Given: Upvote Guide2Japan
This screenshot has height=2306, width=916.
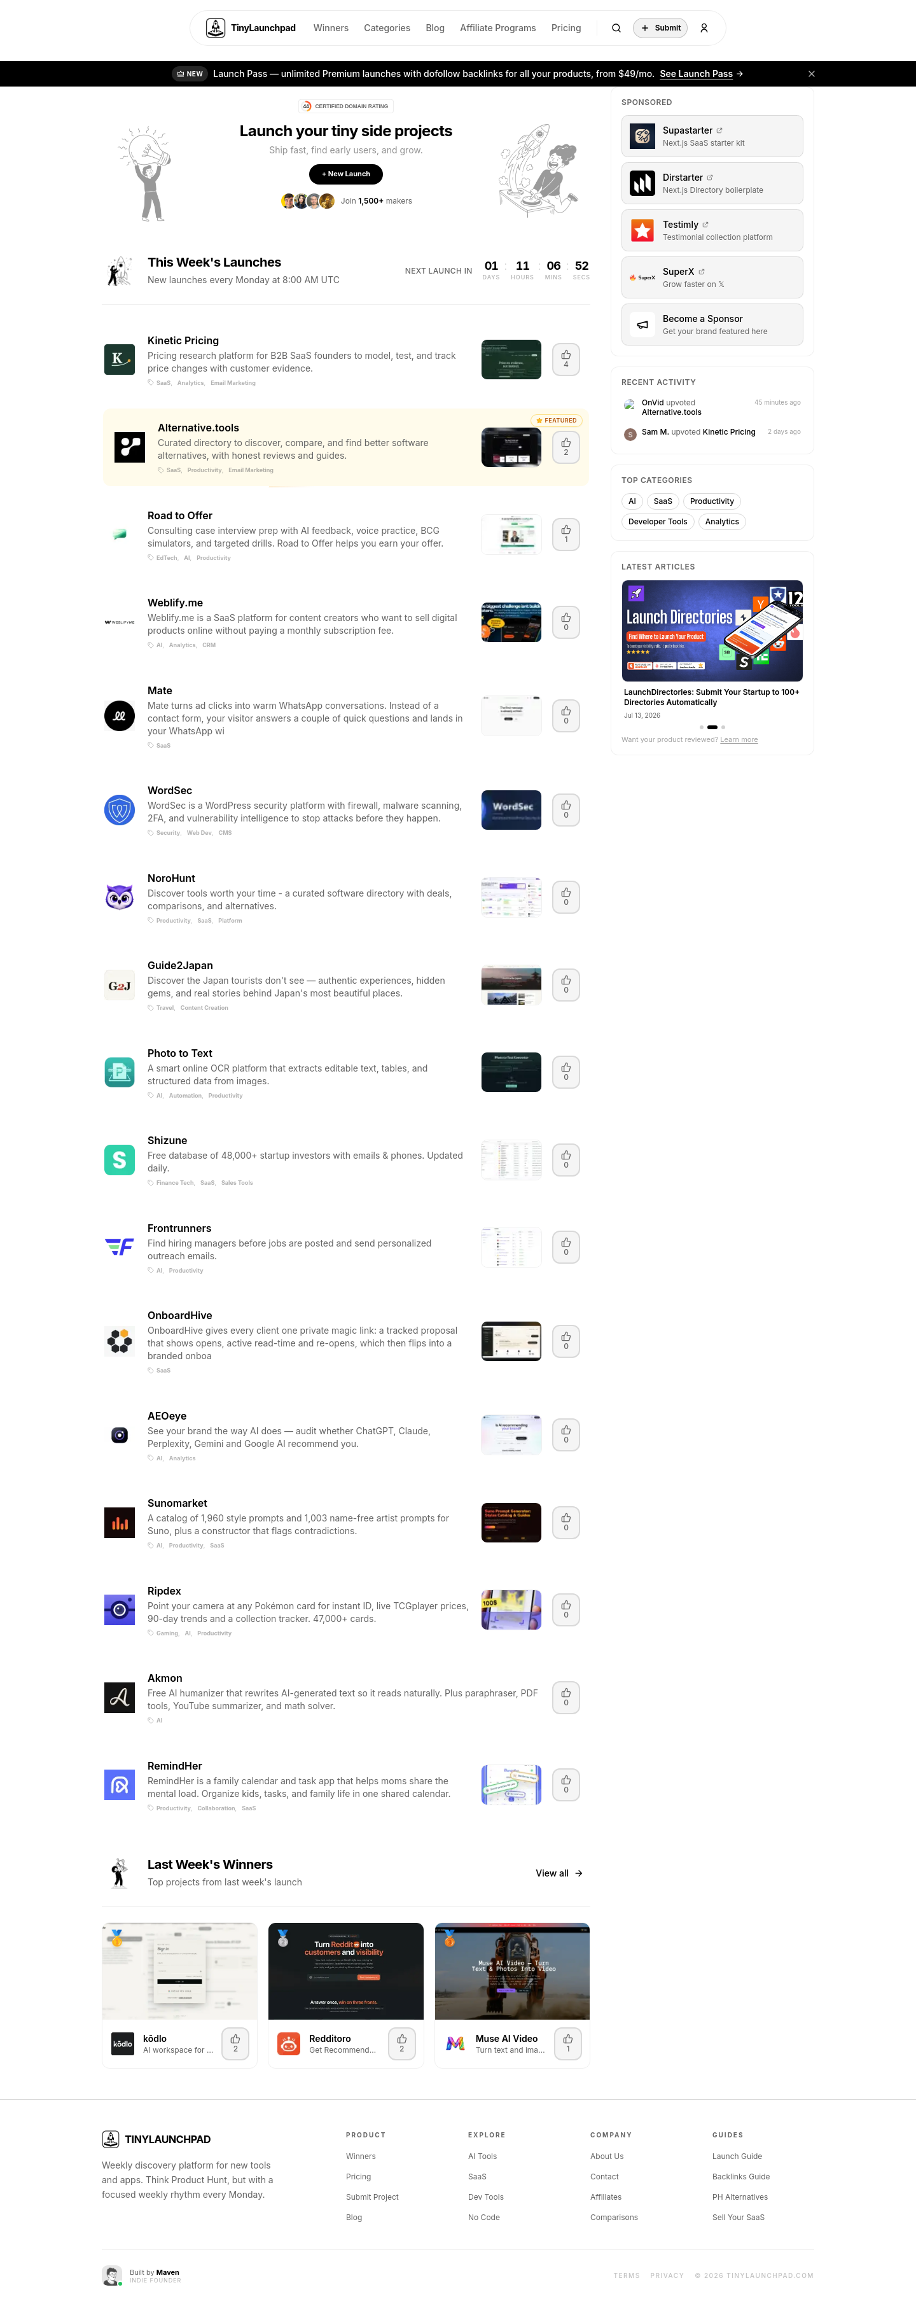Looking at the screenshot, I should (566, 985).
